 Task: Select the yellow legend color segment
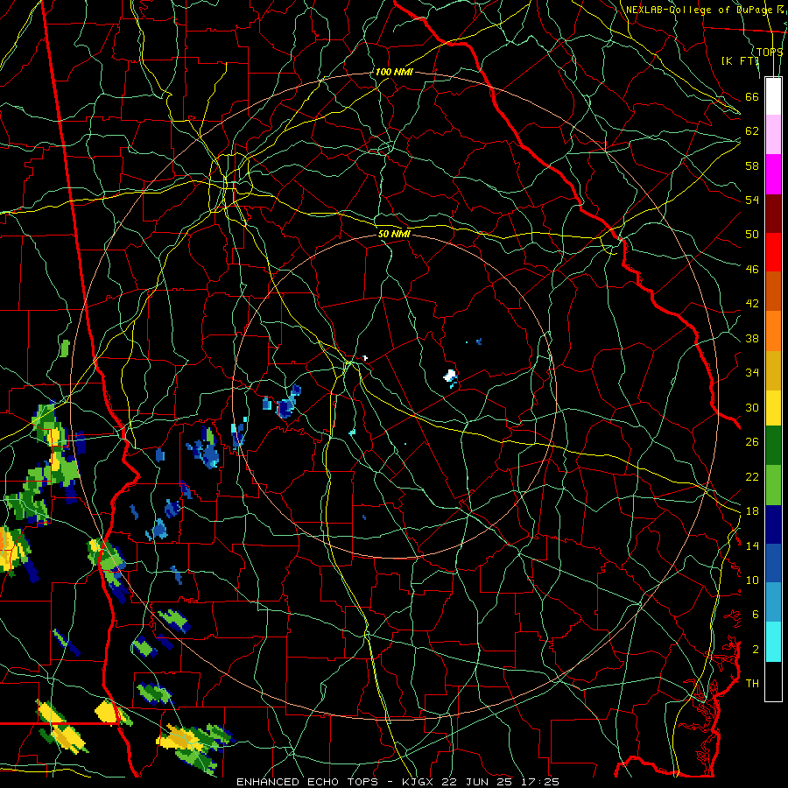[773, 407]
